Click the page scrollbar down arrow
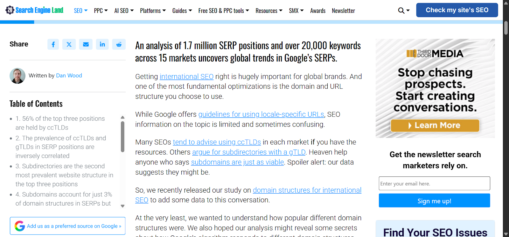The image size is (509, 237). tap(506, 234)
